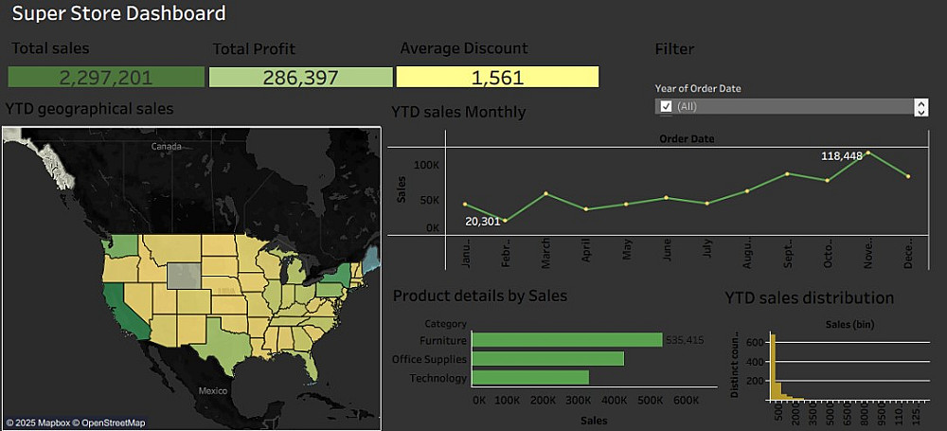Click the Product details by Sales heading
947x431 pixels.
pos(480,296)
